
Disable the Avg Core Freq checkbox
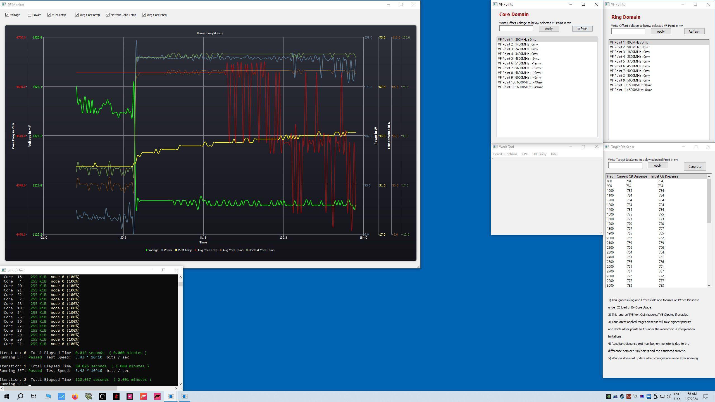144,15
